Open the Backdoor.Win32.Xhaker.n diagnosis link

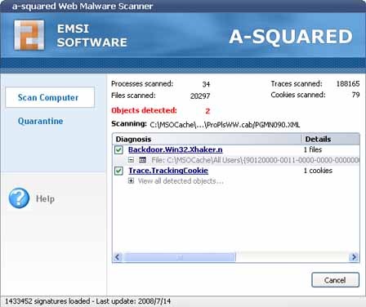pos(176,149)
